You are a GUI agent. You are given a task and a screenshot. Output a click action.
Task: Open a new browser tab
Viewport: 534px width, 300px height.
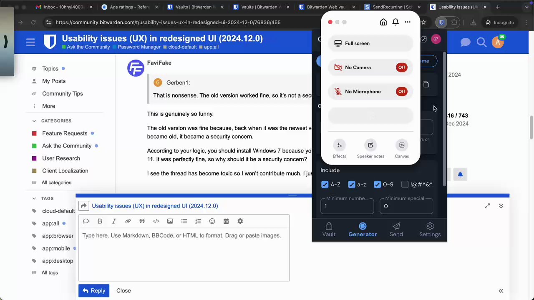click(x=498, y=7)
